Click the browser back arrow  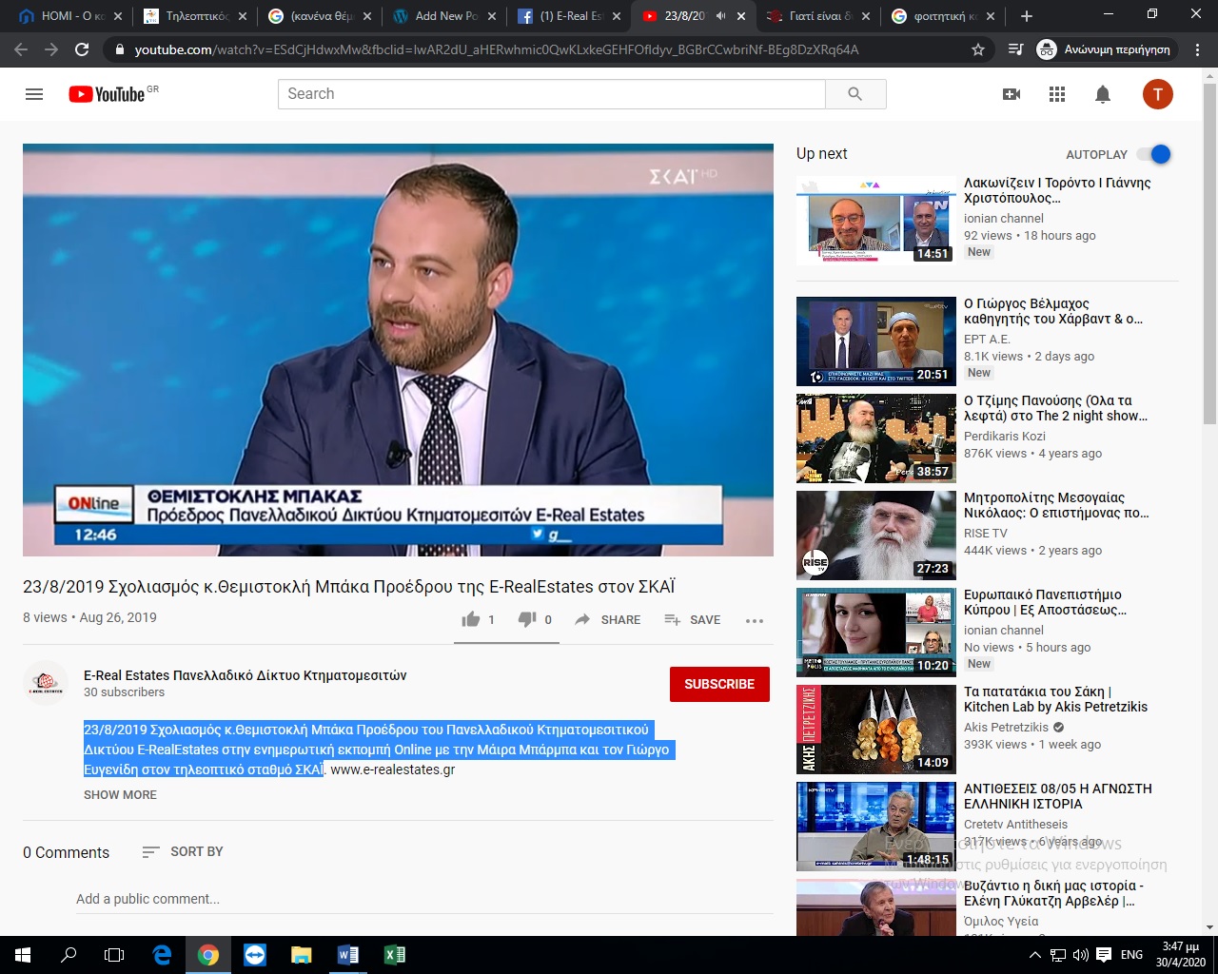21,49
